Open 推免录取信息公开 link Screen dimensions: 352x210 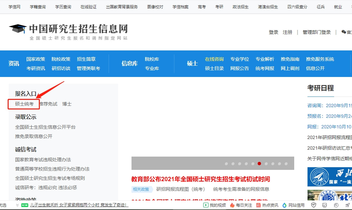34,136
